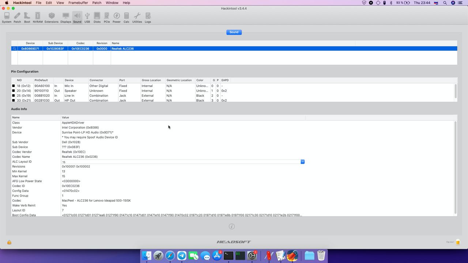Select the Speaker pin row
Image resolution: width=468 pixels, height=263 pixels.
point(233,91)
